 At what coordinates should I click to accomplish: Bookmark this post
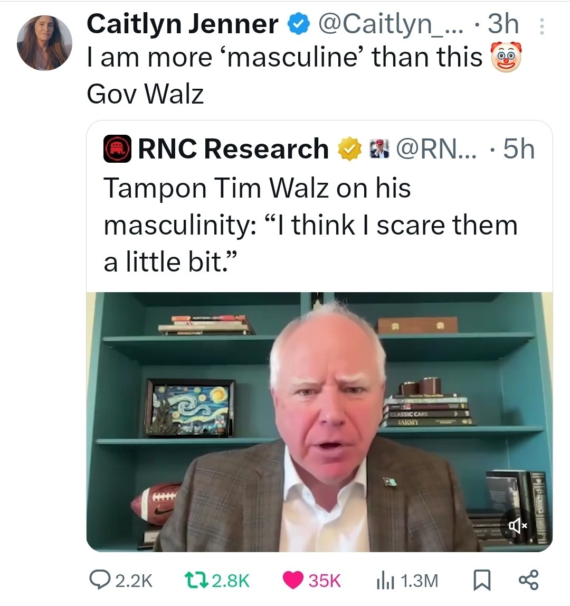pos(480,580)
